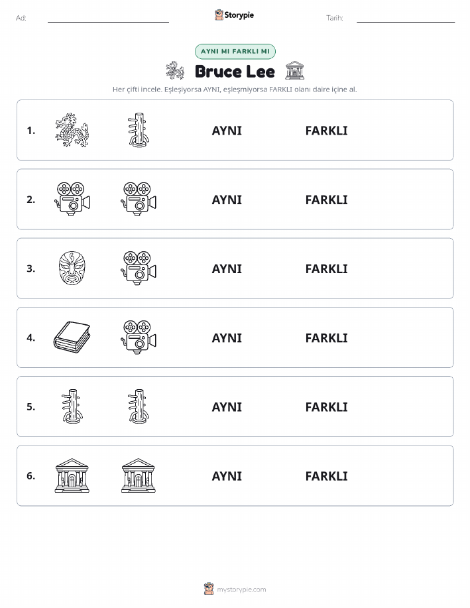Select the film camera next to the book
470x608 pixels.
139,337
